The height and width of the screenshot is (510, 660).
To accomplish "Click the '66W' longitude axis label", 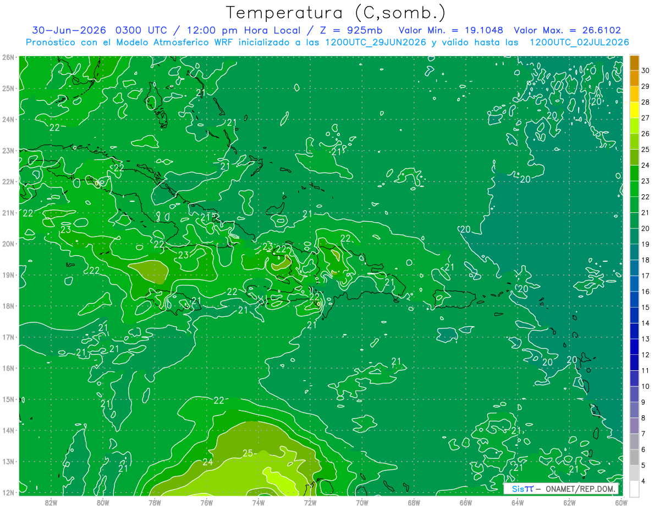I will [x=465, y=502].
